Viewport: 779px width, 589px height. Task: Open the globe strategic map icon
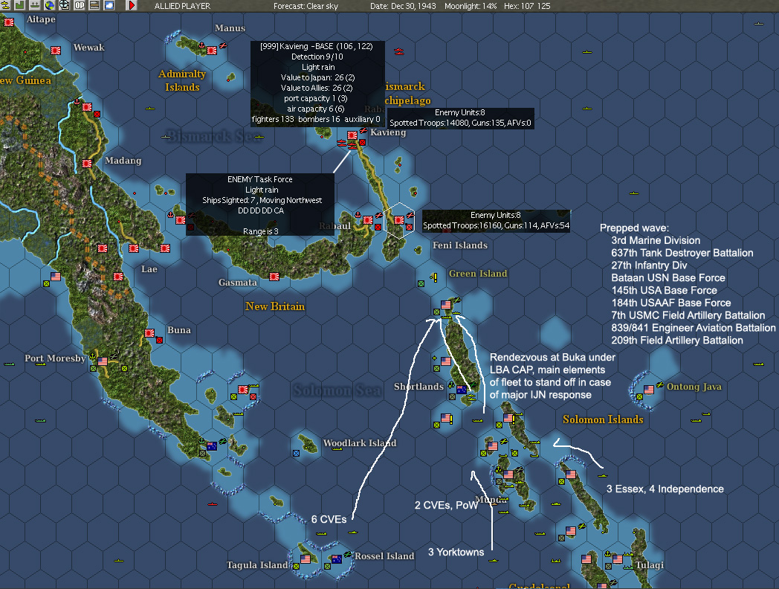click(x=50, y=5)
